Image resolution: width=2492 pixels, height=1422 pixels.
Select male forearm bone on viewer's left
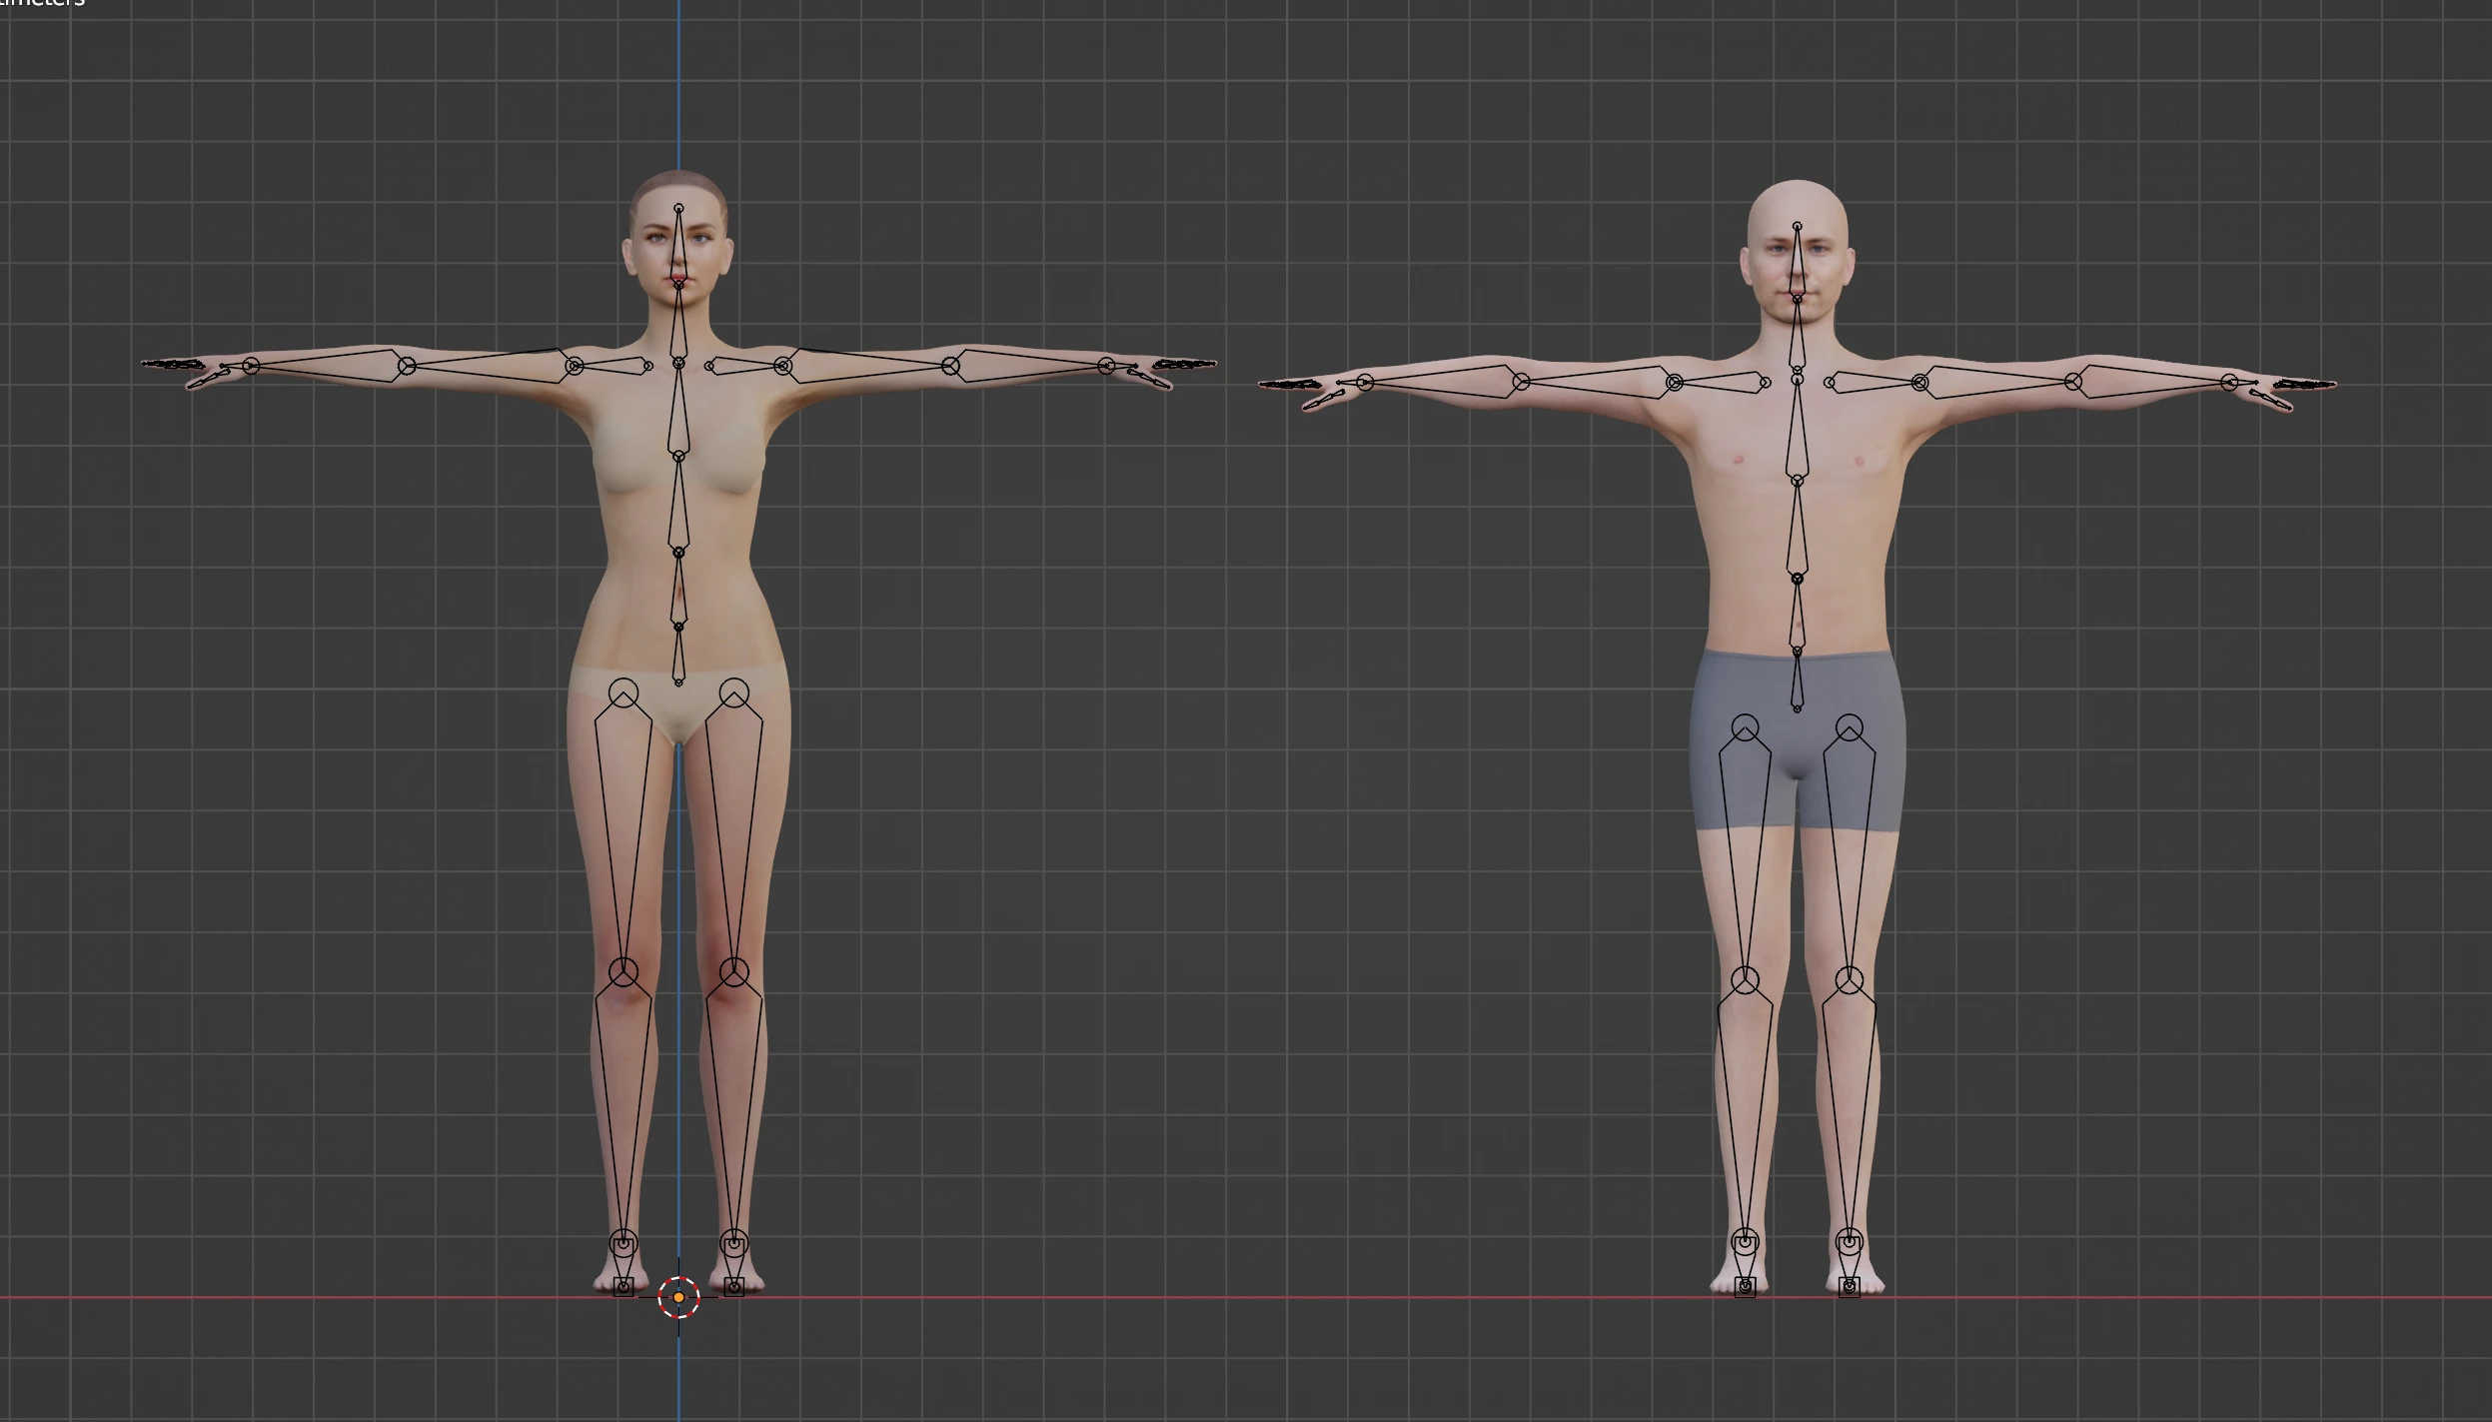[1442, 382]
